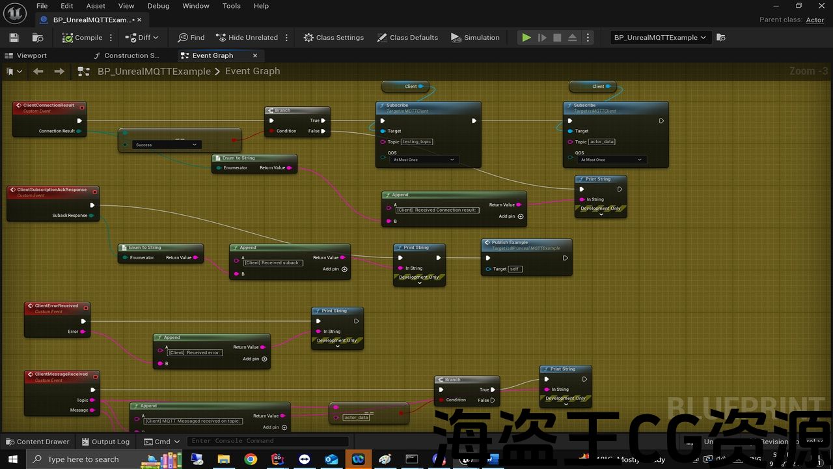Open the Debug menu

click(158, 6)
